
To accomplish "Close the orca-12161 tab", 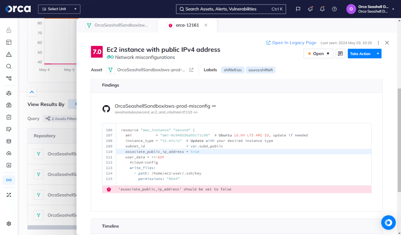I will coord(206,25).
